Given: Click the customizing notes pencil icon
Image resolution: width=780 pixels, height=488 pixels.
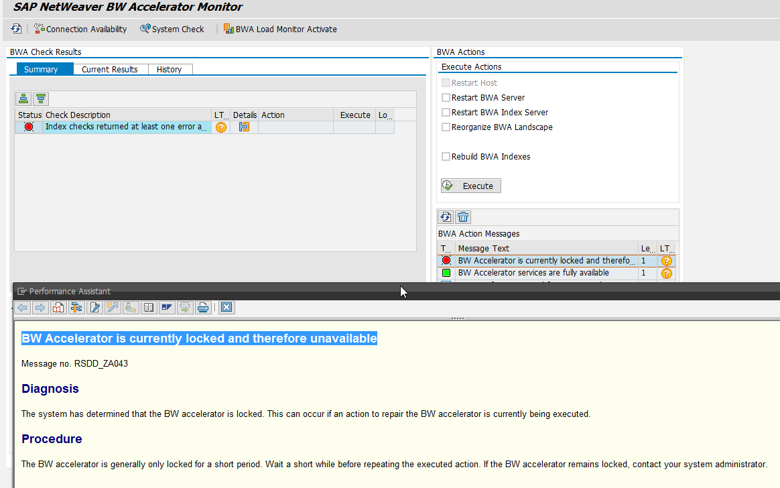Looking at the screenshot, I should click(x=113, y=308).
